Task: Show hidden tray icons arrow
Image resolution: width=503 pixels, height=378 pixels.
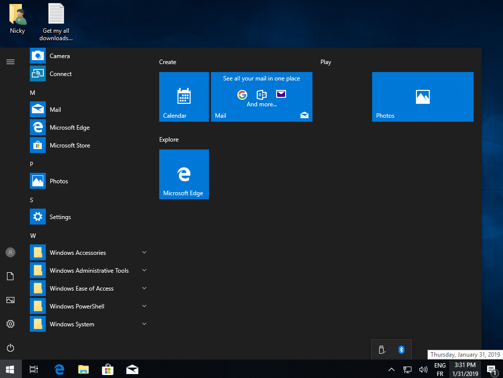Action: tap(392, 370)
